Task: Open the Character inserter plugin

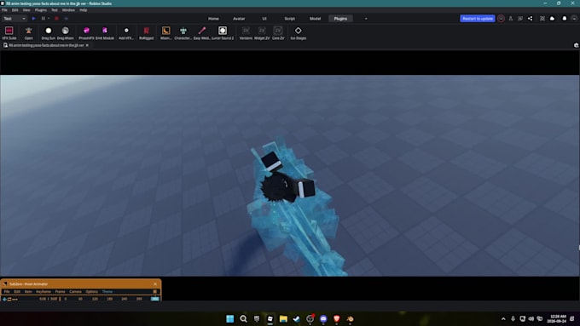Action: (183, 32)
